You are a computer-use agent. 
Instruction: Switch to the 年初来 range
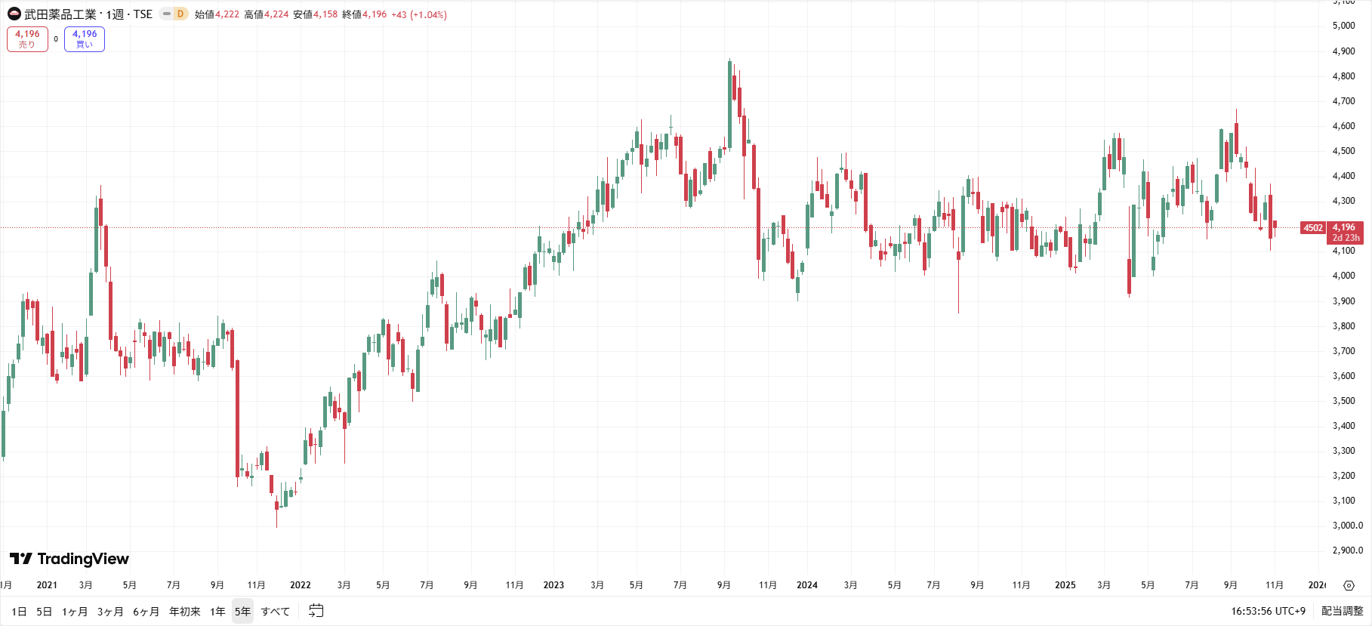point(184,612)
